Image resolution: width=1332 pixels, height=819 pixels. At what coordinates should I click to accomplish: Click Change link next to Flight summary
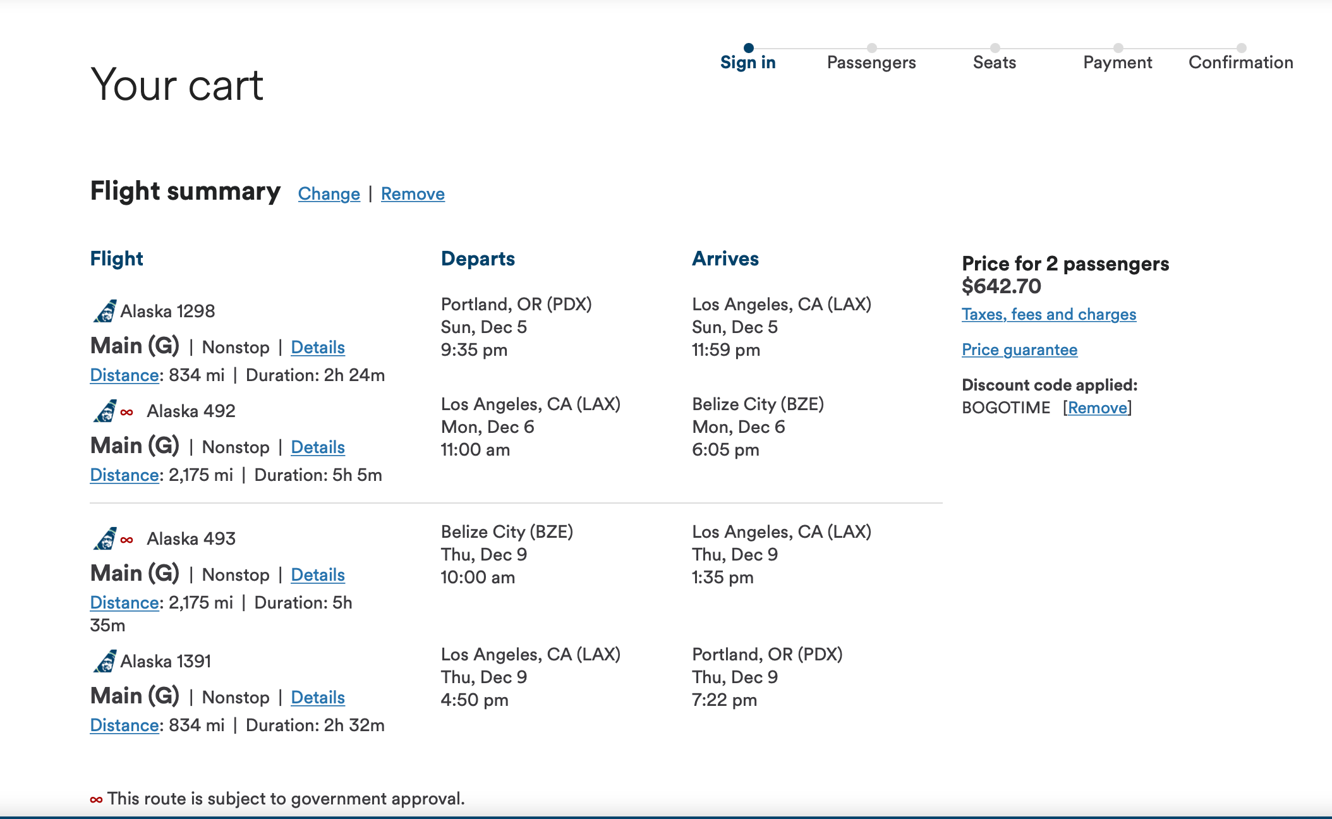[x=329, y=193]
